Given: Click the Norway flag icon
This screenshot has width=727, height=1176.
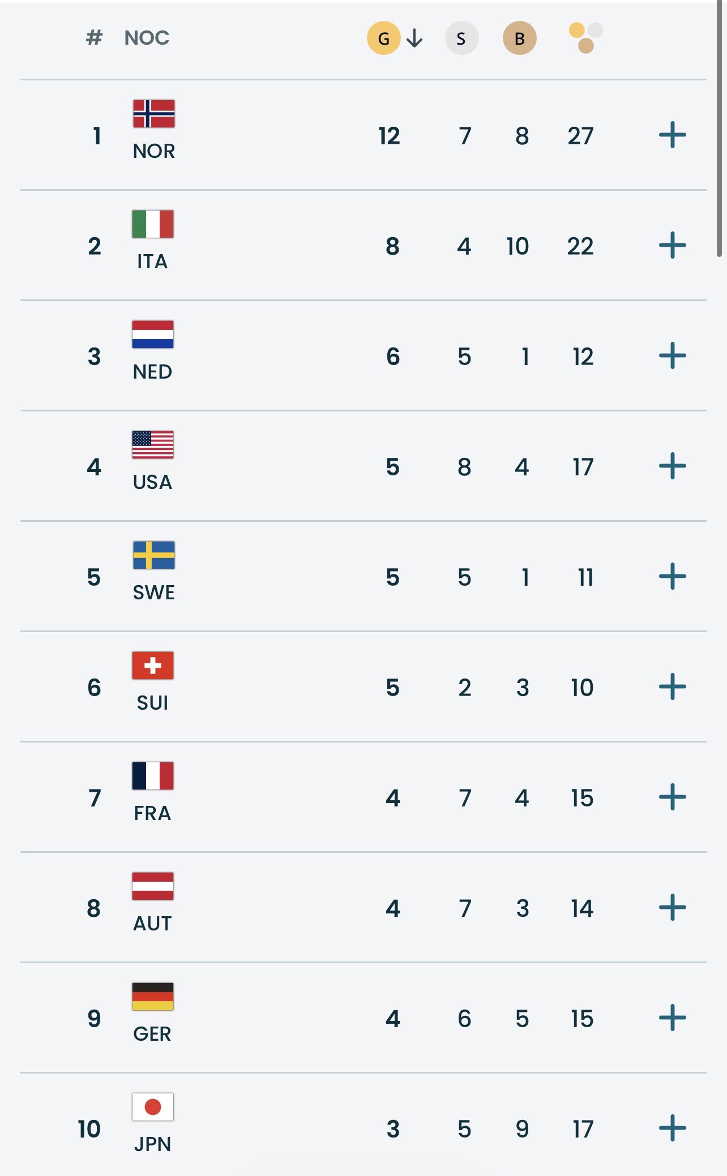Looking at the screenshot, I should tap(153, 114).
